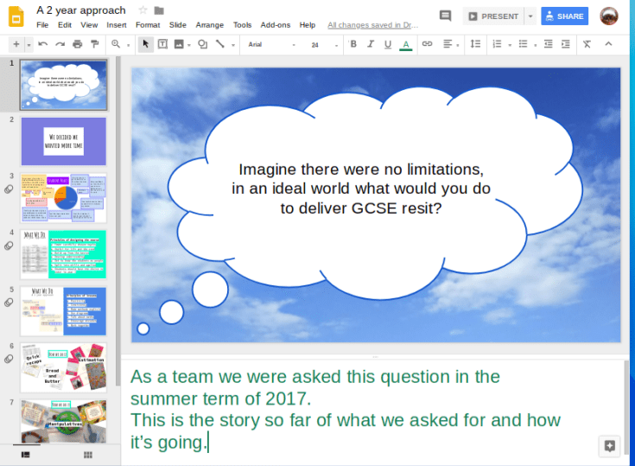Toggle Bold formatting
The height and width of the screenshot is (466, 635).
pos(352,44)
